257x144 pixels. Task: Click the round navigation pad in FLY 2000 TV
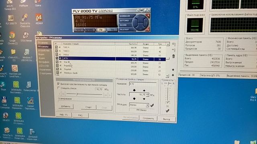coord(140,22)
